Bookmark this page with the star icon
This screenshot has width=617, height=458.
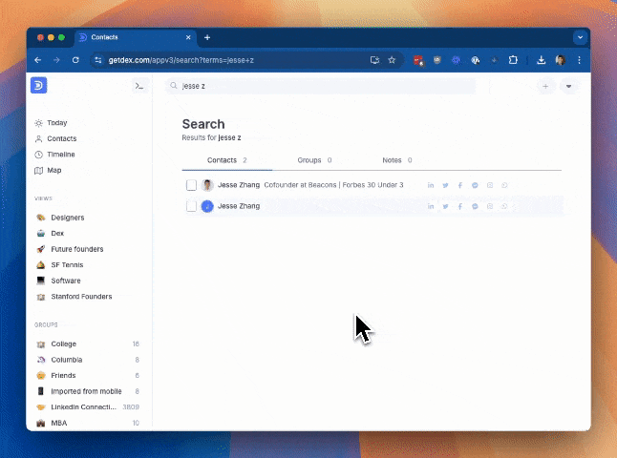[392, 60]
